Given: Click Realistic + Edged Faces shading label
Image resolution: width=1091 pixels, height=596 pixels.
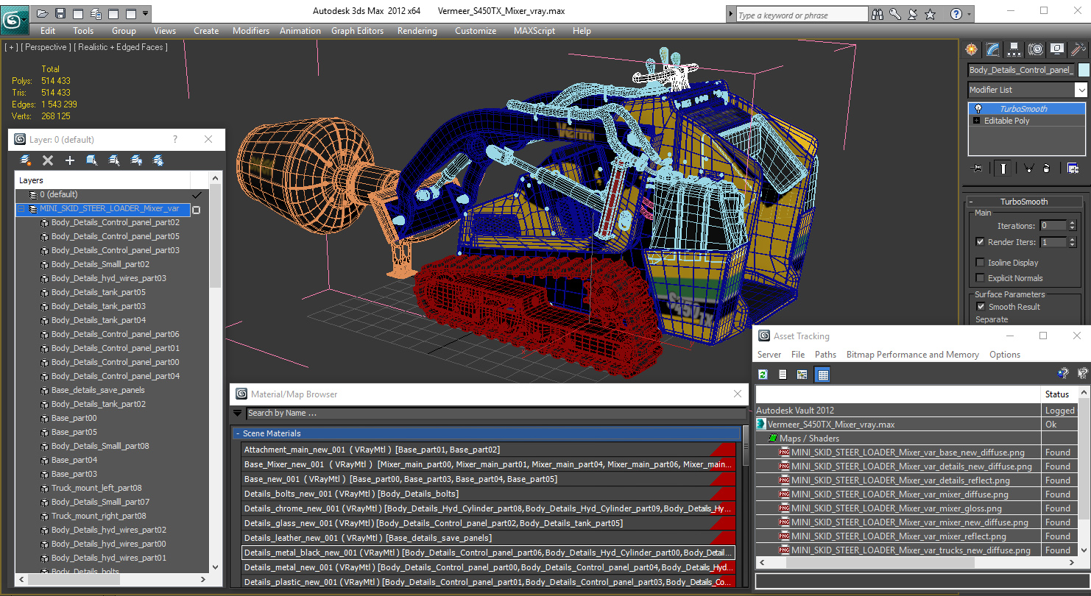Looking at the screenshot, I should 121,47.
